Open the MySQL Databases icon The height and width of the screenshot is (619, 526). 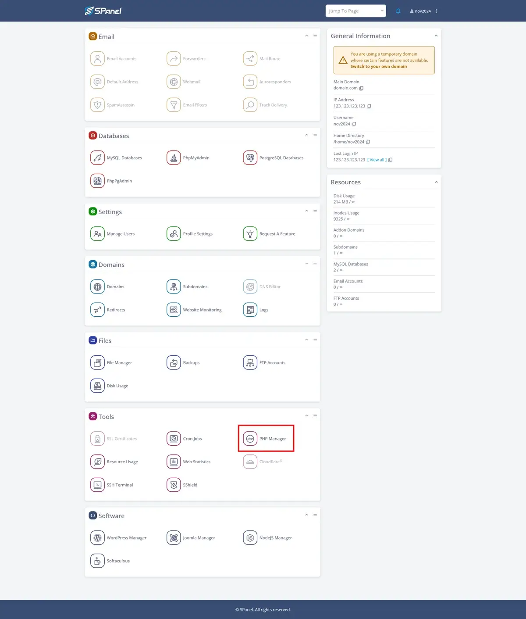(97, 157)
